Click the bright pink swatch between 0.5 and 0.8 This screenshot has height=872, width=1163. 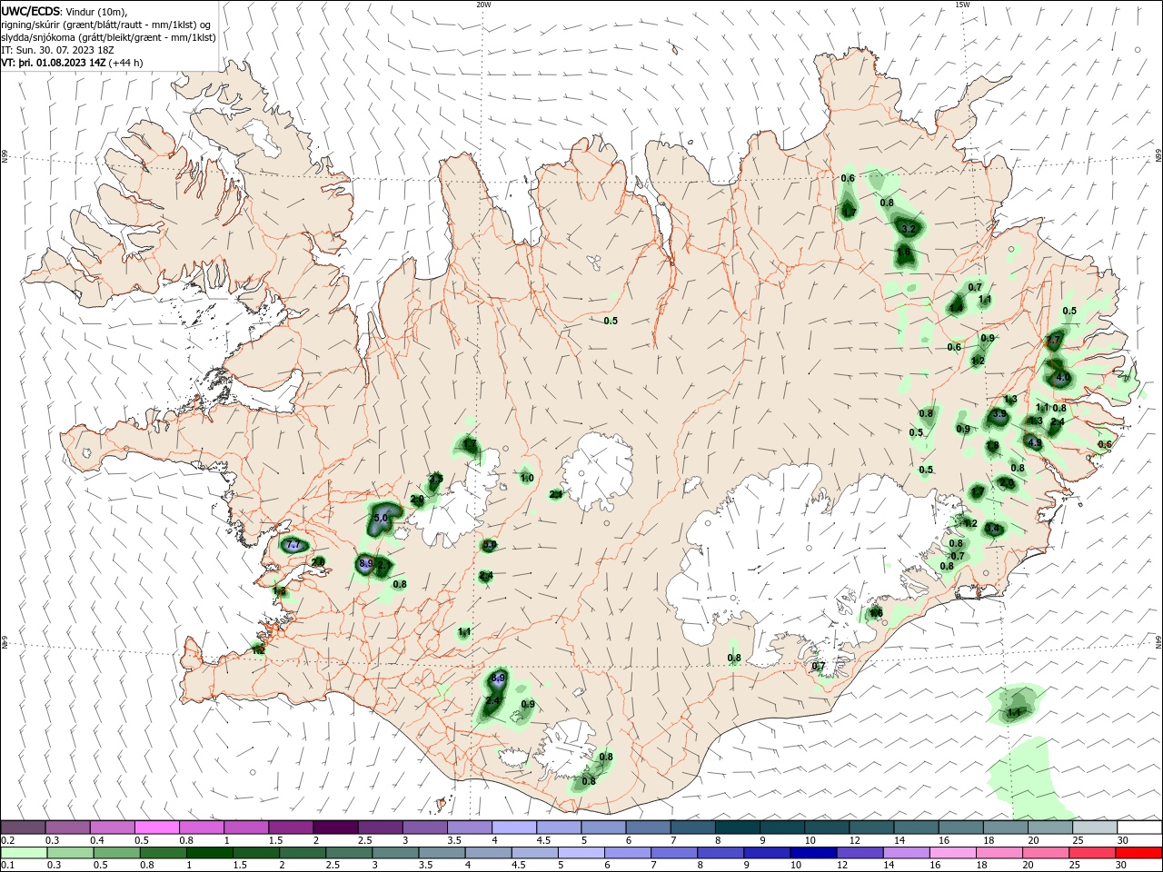156,827
